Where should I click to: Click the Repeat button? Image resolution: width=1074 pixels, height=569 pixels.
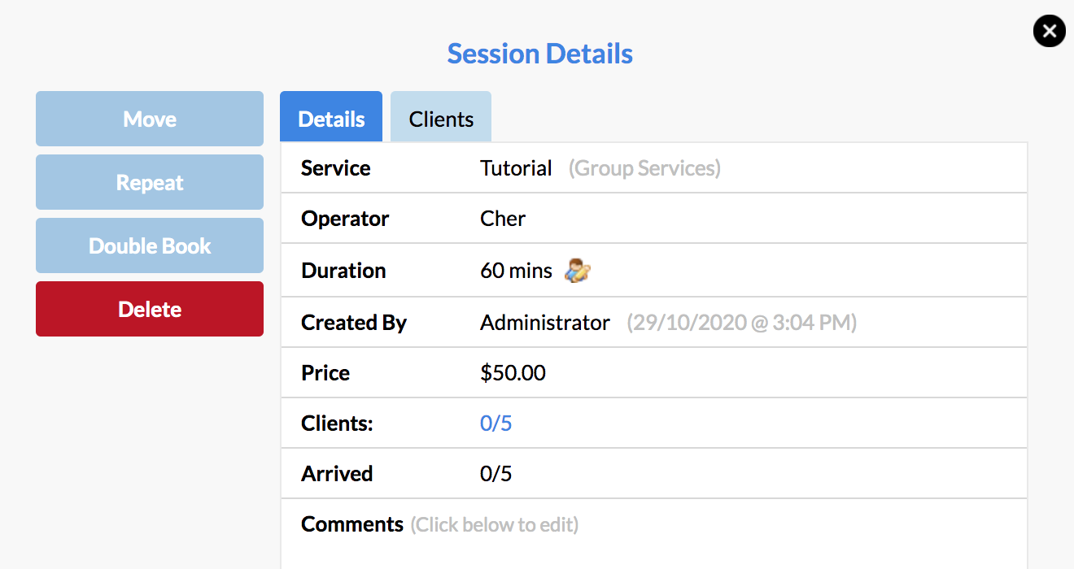[150, 182]
